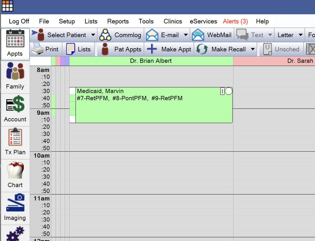Viewport: 315px width, 241px height.
Task: Expand the Select Patient dropdown arrow
Action: 93,35
